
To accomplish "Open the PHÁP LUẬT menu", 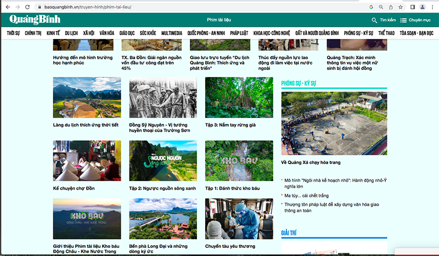I will click(x=239, y=33).
